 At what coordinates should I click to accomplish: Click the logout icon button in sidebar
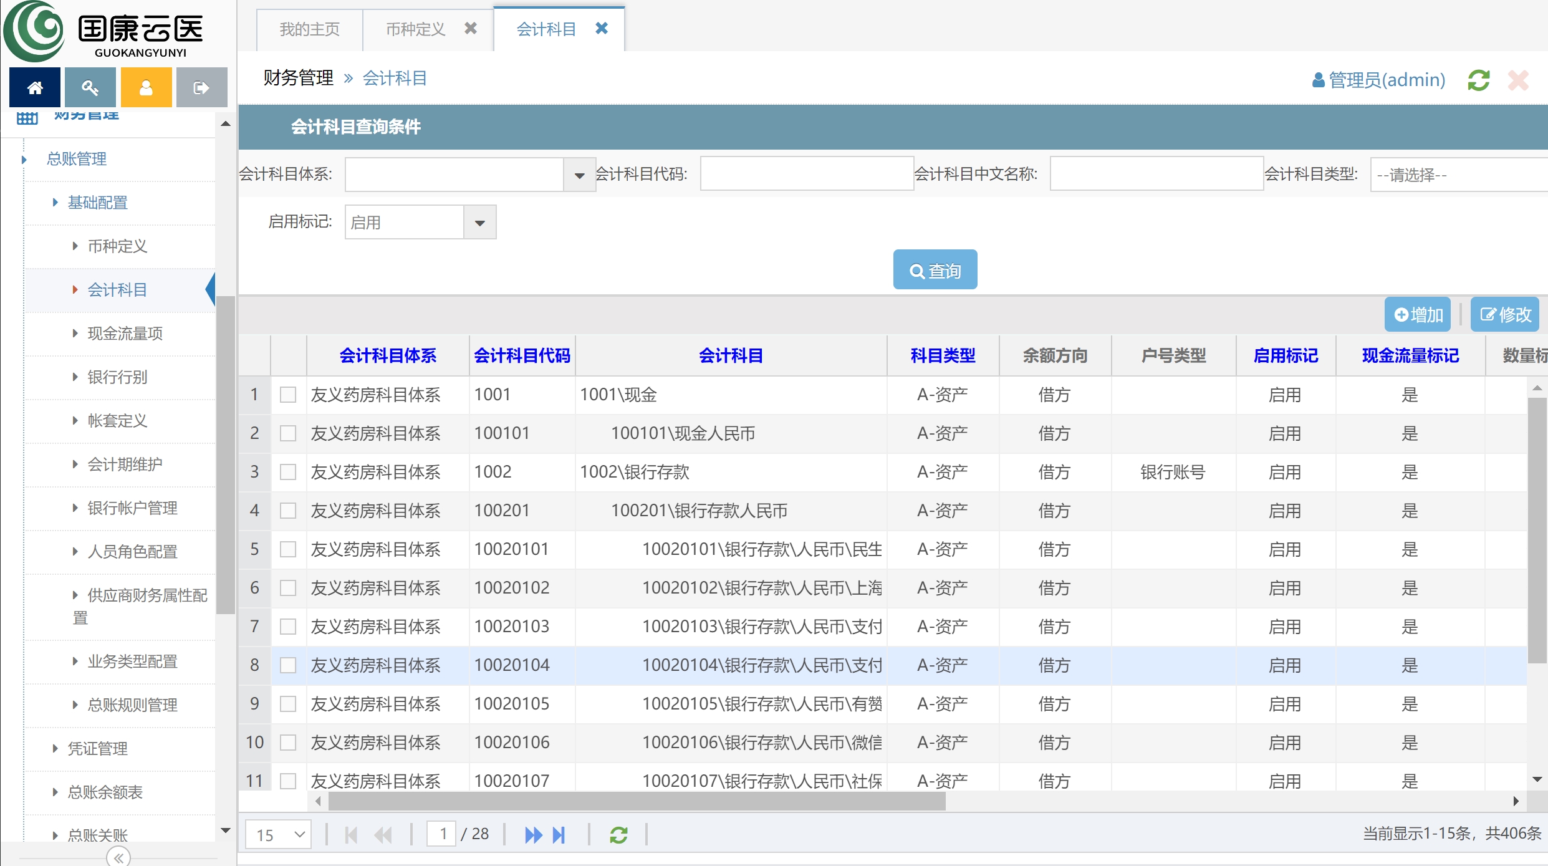(201, 88)
